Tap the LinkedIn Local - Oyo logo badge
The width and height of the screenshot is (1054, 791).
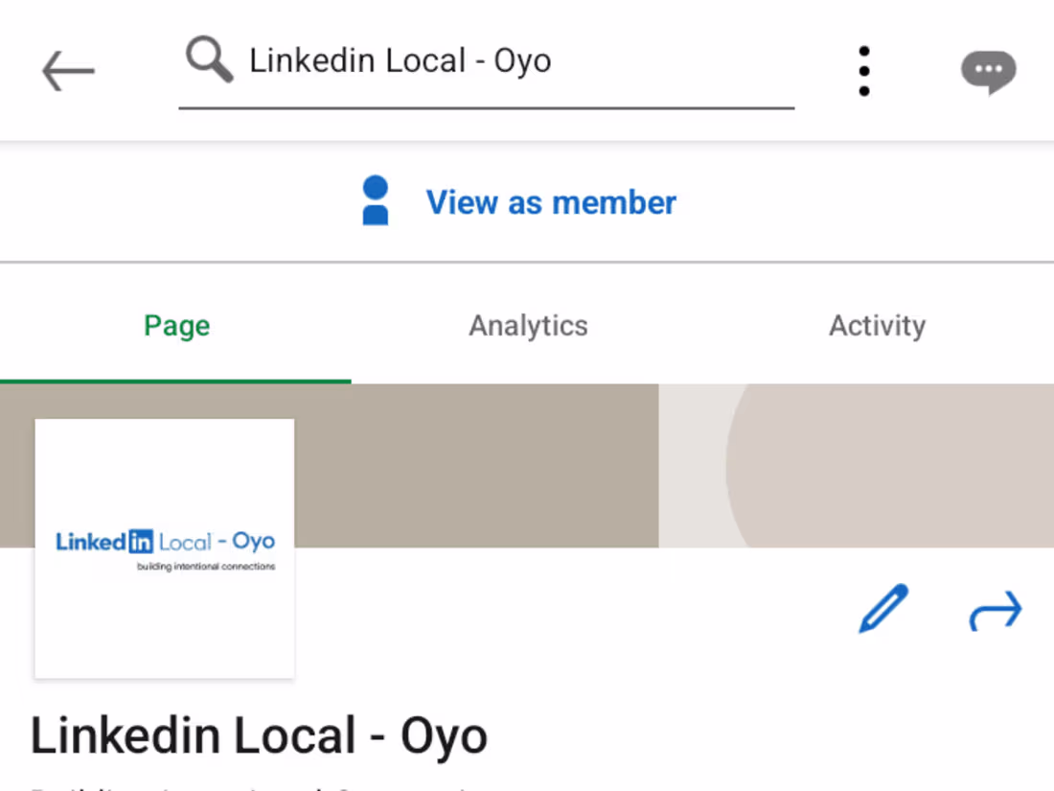[x=164, y=547]
